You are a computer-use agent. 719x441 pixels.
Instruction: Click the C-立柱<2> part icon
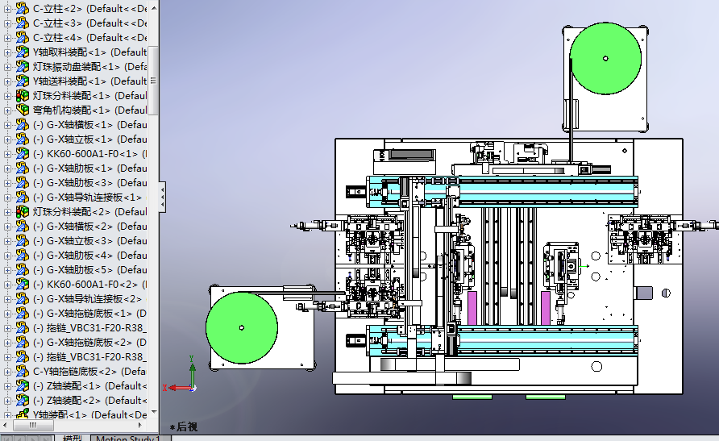22,9
